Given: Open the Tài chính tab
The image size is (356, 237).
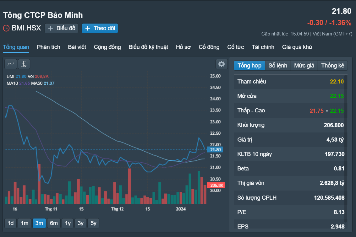Looking at the screenshot, I should (263, 47).
